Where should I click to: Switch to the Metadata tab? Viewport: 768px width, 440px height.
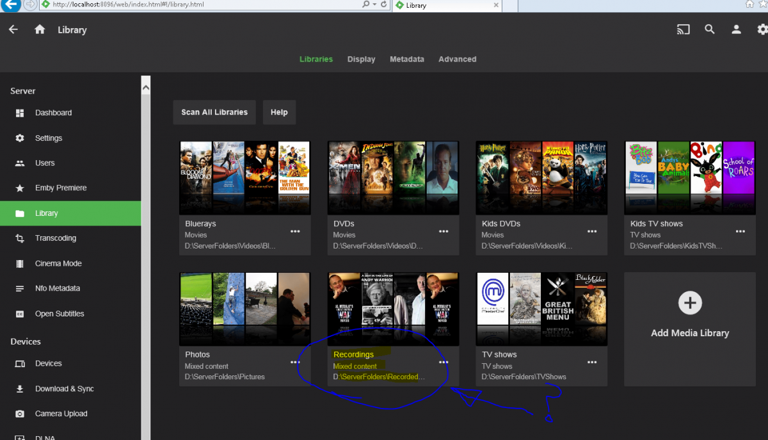[407, 59]
